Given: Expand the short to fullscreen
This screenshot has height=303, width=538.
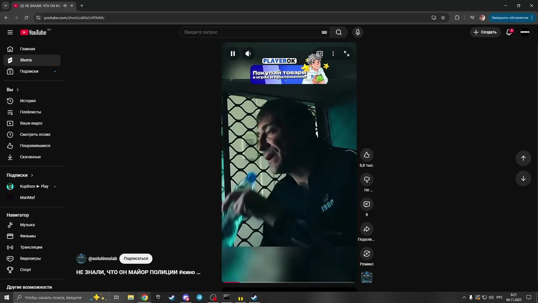Looking at the screenshot, I should pyautogui.click(x=346, y=53).
